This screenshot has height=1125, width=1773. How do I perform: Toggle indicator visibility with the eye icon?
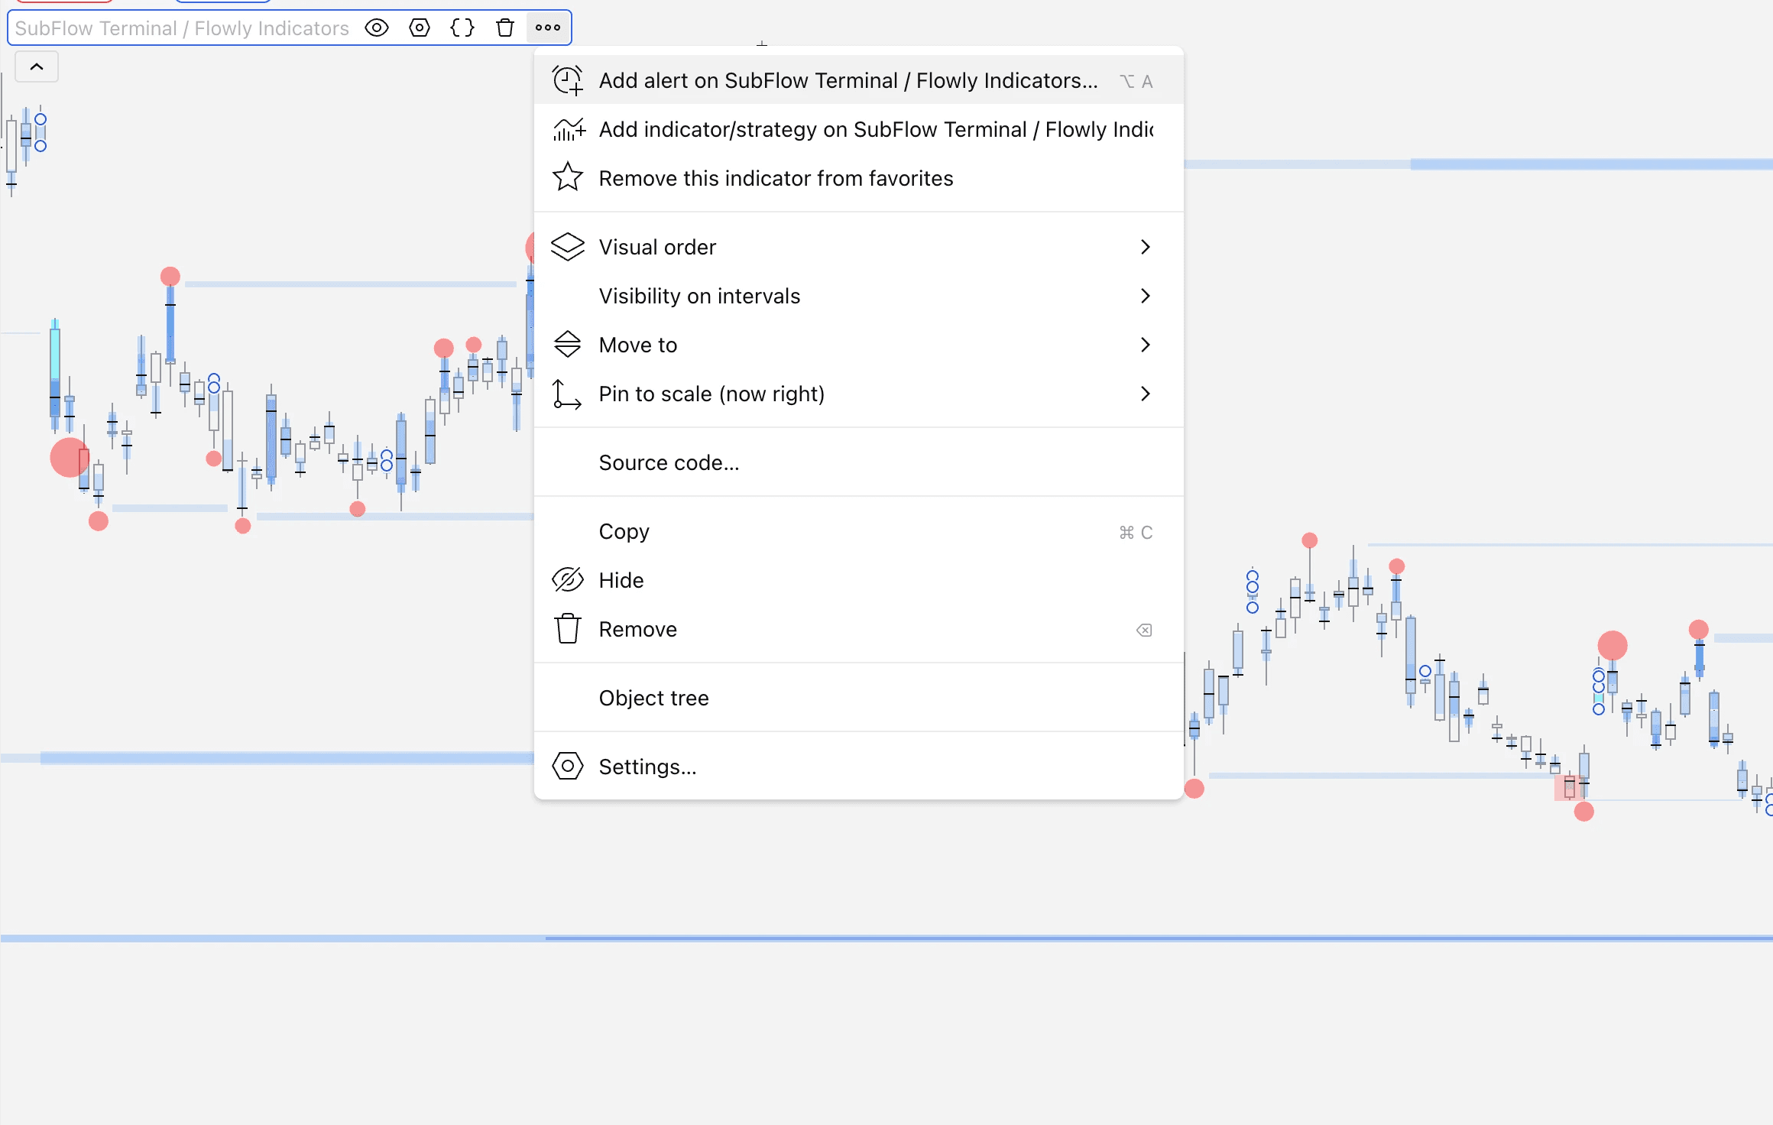(377, 28)
